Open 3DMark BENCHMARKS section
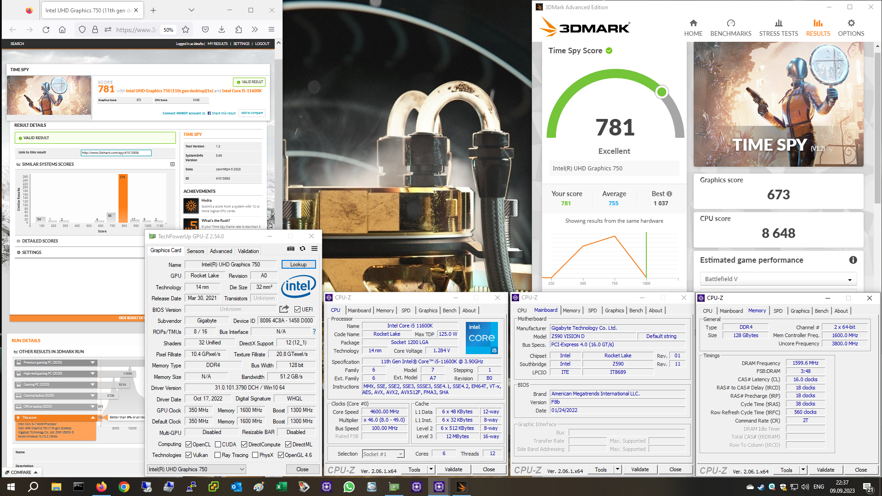 point(731,28)
